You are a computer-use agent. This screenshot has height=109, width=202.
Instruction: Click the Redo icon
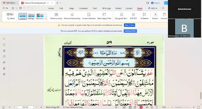point(28,8)
